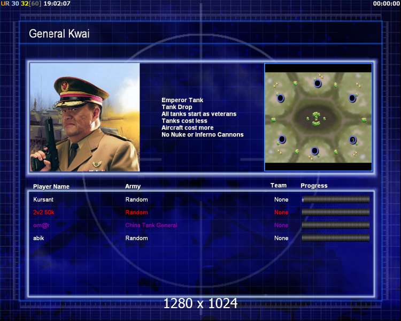The height and width of the screenshot is (321, 401).
Task: Click the Player Name column header
Action: (51, 187)
